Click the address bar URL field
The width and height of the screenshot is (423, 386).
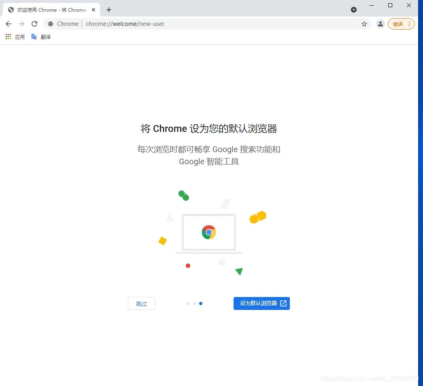tap(221, 24)
